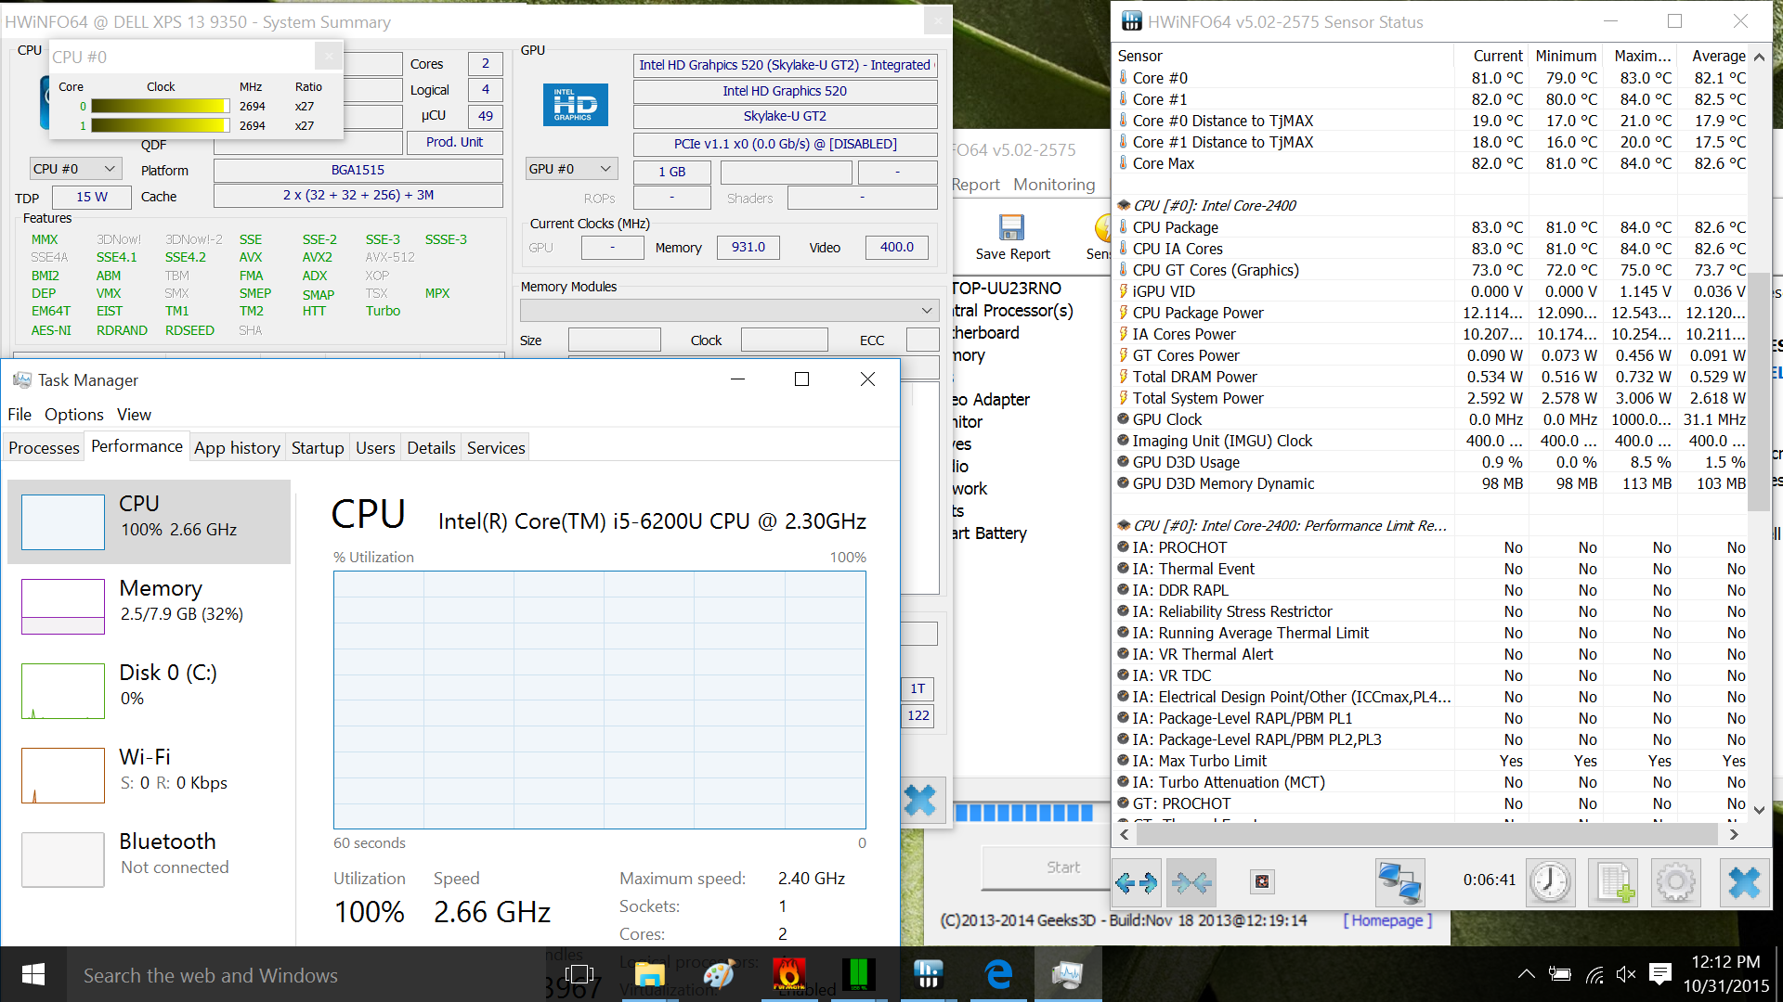Open the GPU #0 selector dropdown
Viewport: 1783px width, 1002px height.
[570, 169]
